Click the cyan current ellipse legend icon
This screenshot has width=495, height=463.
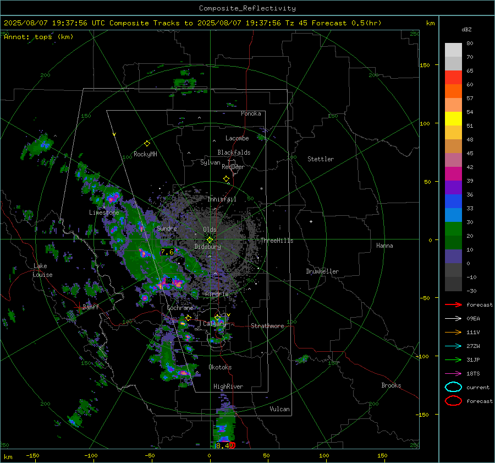tap(453, 387)
